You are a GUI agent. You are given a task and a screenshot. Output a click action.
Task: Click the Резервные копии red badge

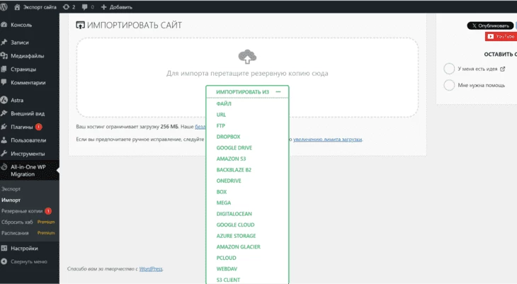tap(48, 211)
